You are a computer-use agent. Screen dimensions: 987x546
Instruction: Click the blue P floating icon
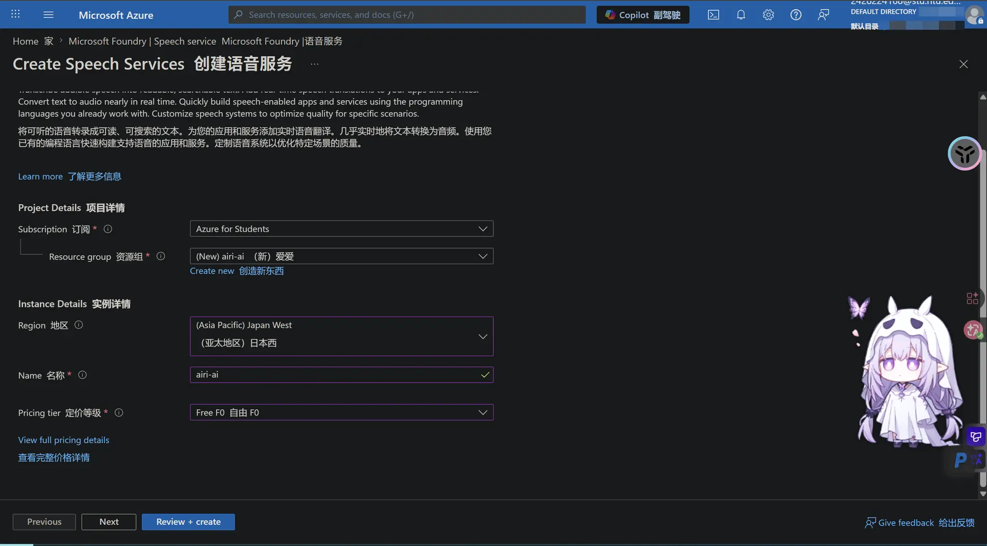960,460
